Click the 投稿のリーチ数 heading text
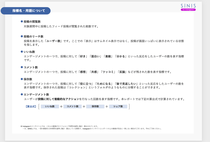The width and height of the screenshot is (210, 142). pyautogui.click(x=34, y=36)
